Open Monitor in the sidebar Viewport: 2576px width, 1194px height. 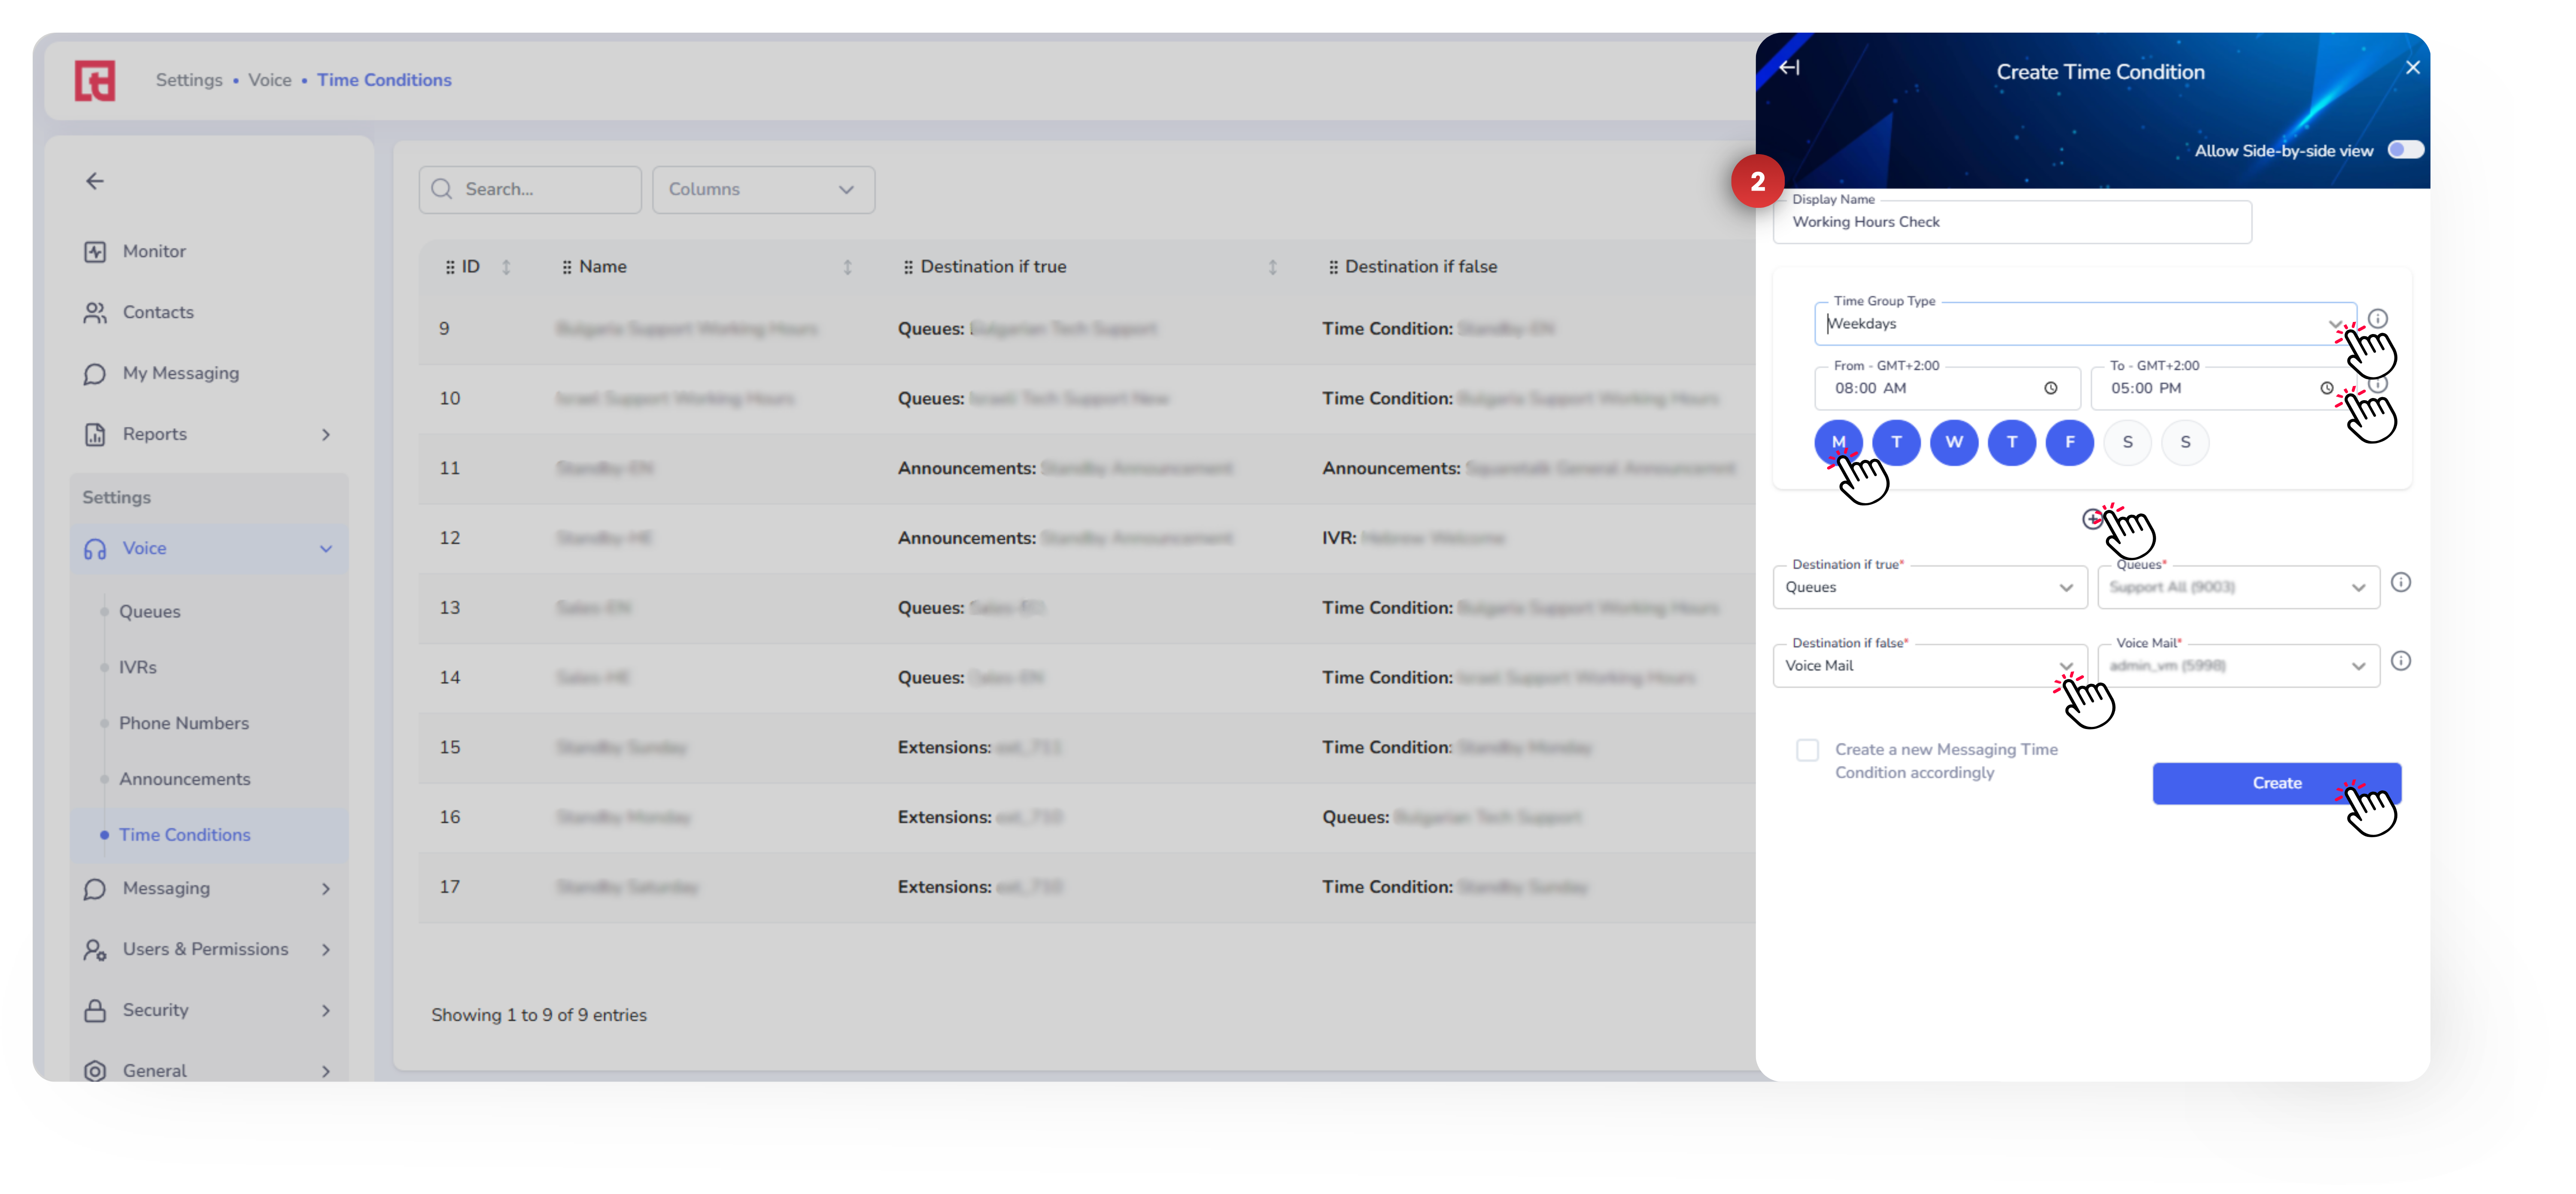coord(154,252)
